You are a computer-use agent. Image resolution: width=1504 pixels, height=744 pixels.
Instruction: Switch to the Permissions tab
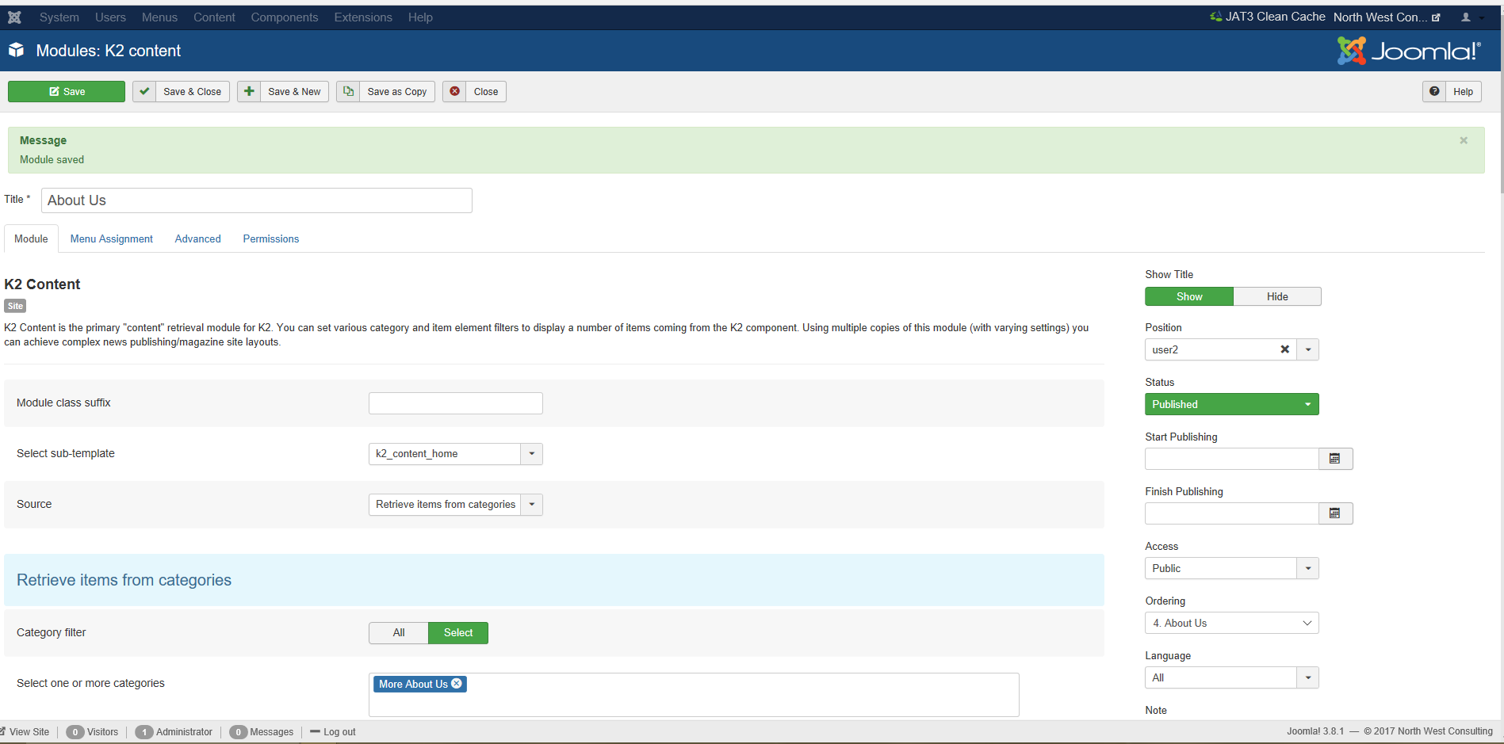click(271, 239)
